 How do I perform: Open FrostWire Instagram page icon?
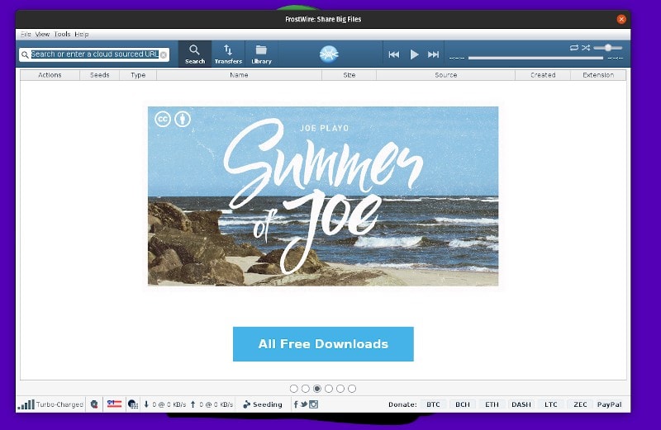pyautogui.click(x=314, y=404)
